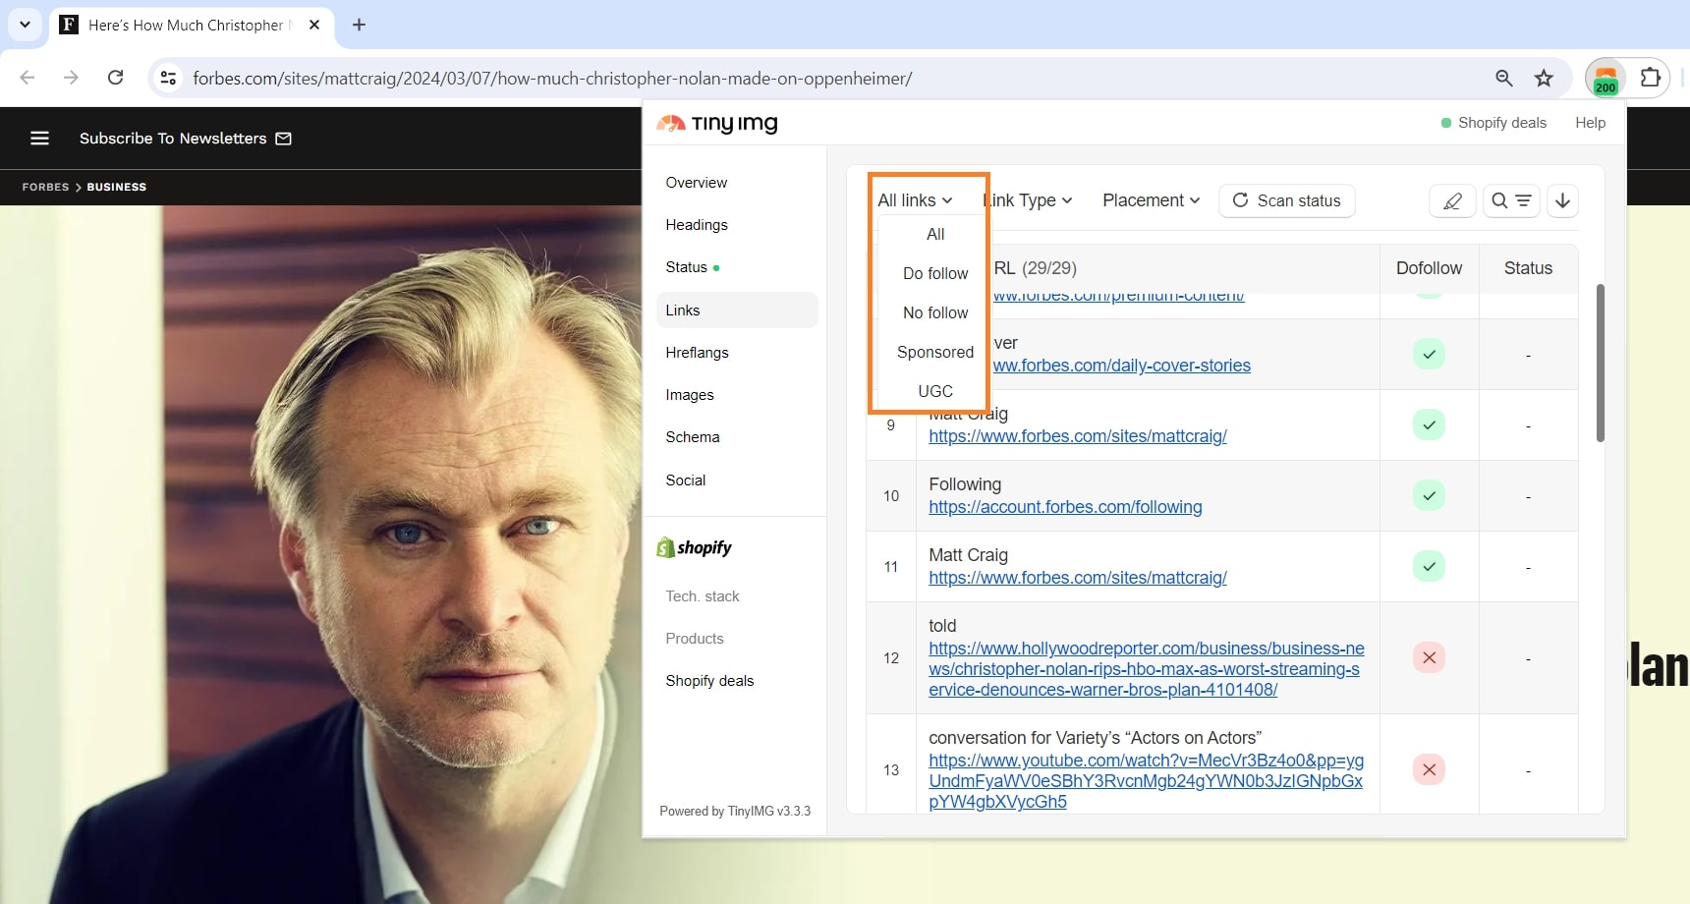Image resolution: width=1690 pixels, height=904 pixels.
Task: Click the TinyIMG logo
Action: [715, 123]
